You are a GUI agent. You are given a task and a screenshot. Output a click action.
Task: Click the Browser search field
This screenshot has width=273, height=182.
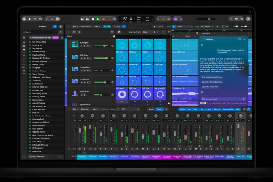coord(40,32)
